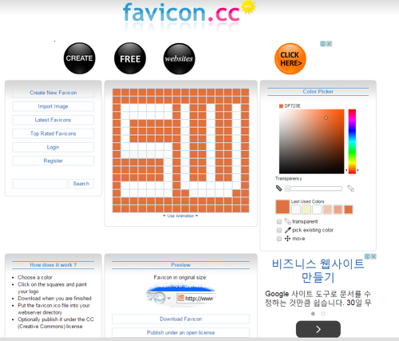The height and width of the screenshot is (341, 399).
Task: Go to Top Rated Favicons
Action: coord(53,133)
